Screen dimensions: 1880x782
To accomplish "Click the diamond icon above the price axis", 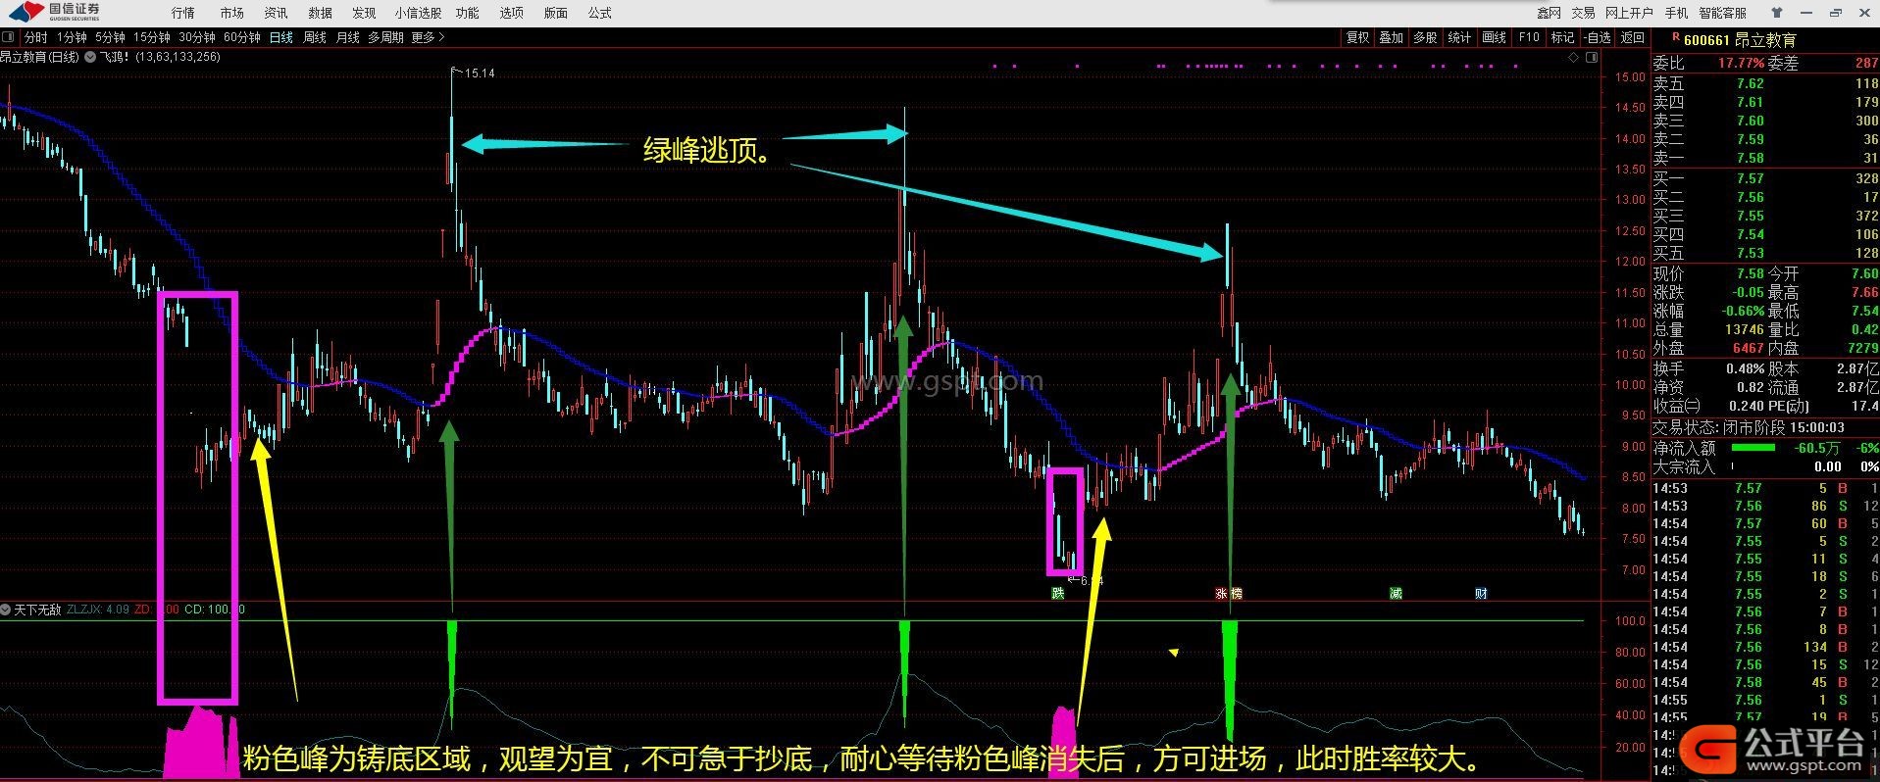I will [1574, 57].
